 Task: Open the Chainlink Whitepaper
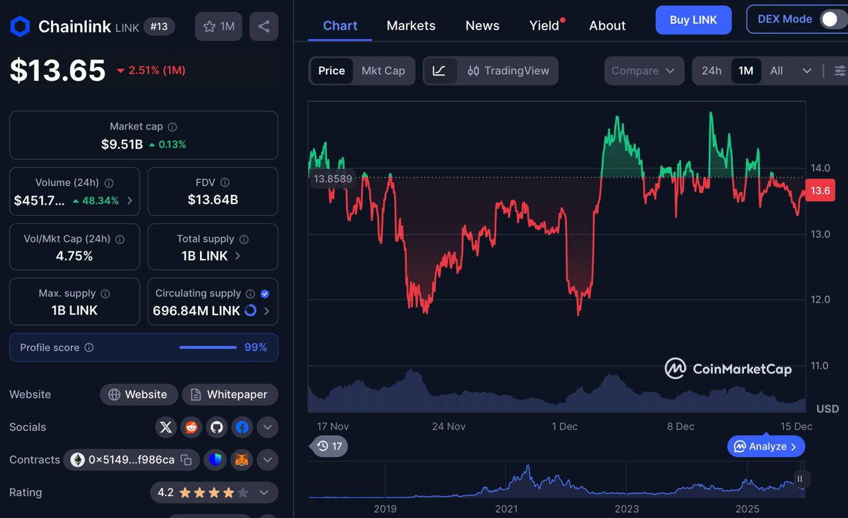[230, 394]
